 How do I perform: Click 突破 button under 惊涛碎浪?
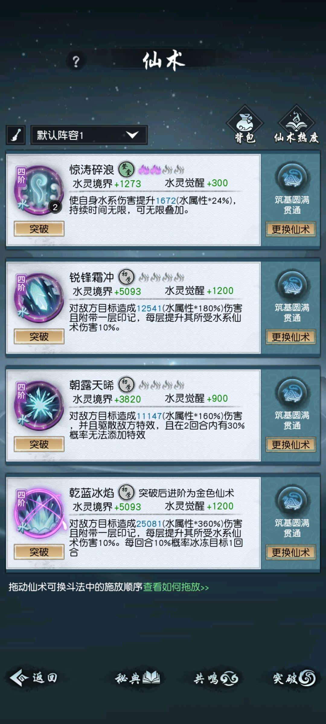pos(39,229)
